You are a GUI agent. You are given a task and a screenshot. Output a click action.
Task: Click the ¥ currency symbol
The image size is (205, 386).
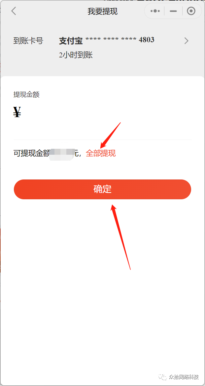coord(17,113)
